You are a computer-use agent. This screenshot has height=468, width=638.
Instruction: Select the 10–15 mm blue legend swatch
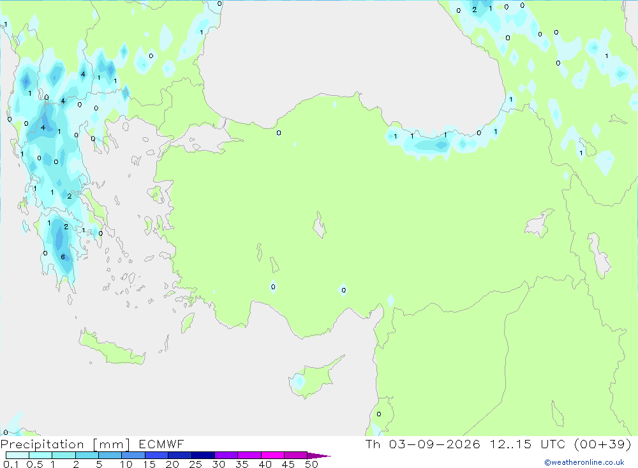(133, 455)
